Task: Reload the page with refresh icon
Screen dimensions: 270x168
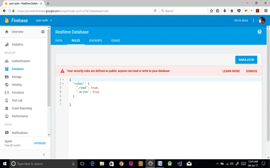Action: click(x=155, y=11)
